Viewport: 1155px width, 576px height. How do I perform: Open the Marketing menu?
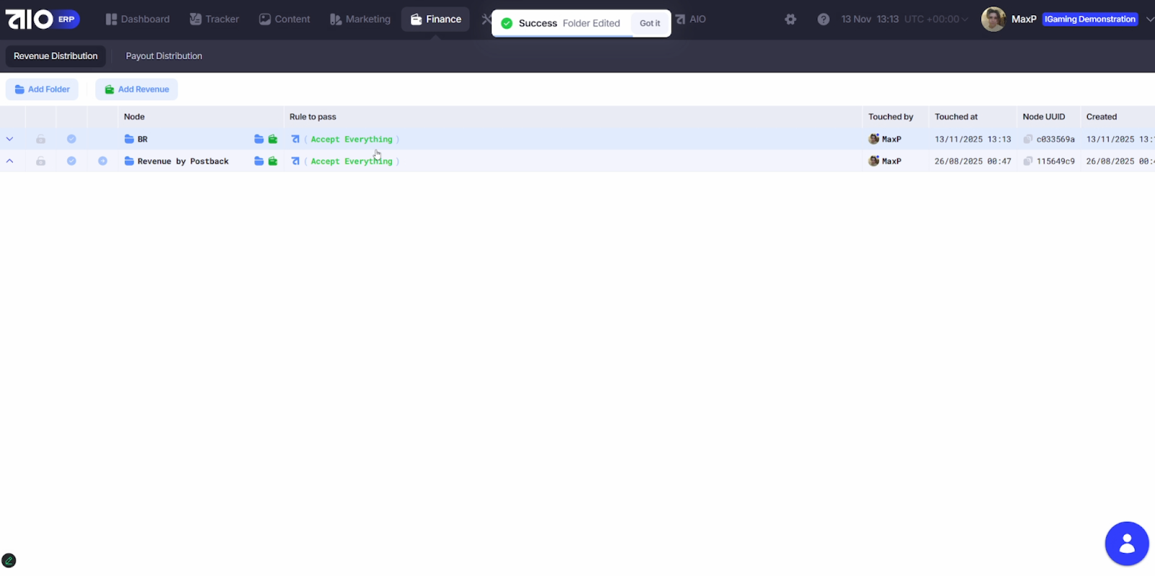tap(360, 19)
